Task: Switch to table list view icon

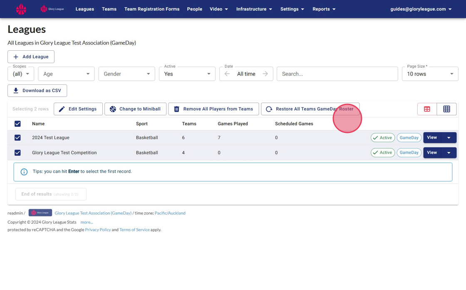Action: point(427,109)
